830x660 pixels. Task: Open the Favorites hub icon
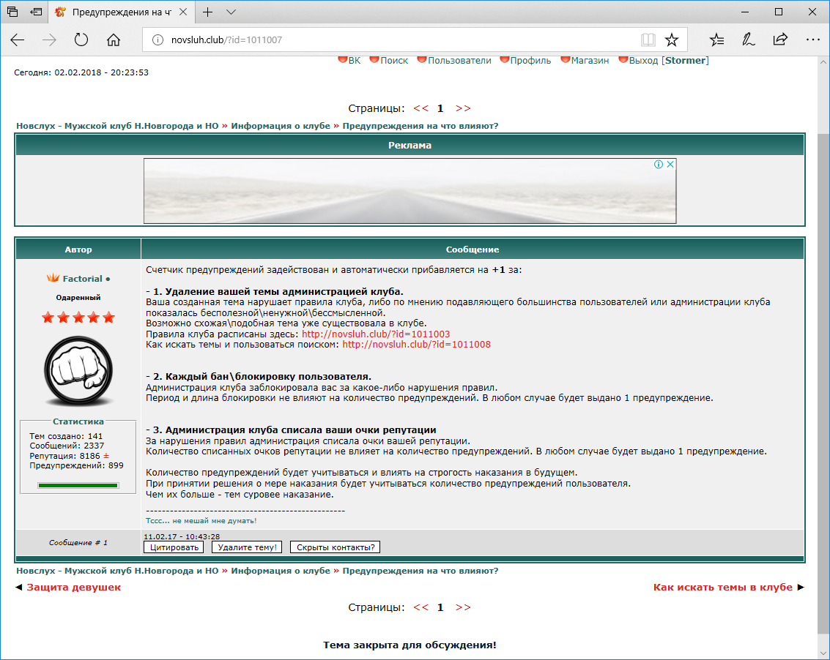click(x=716, y=40)
